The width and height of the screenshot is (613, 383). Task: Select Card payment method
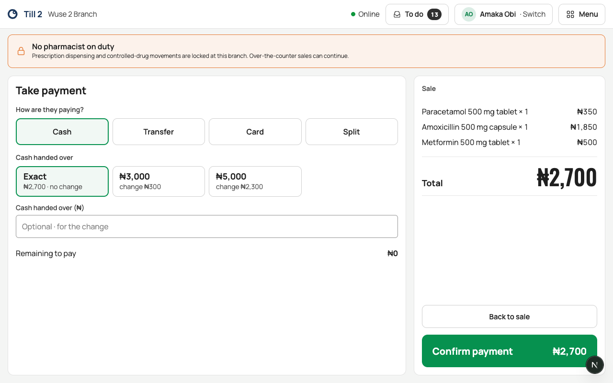[255, 132]
